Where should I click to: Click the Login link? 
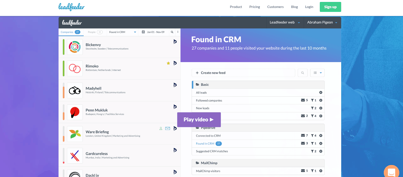[x=309, y=7]
